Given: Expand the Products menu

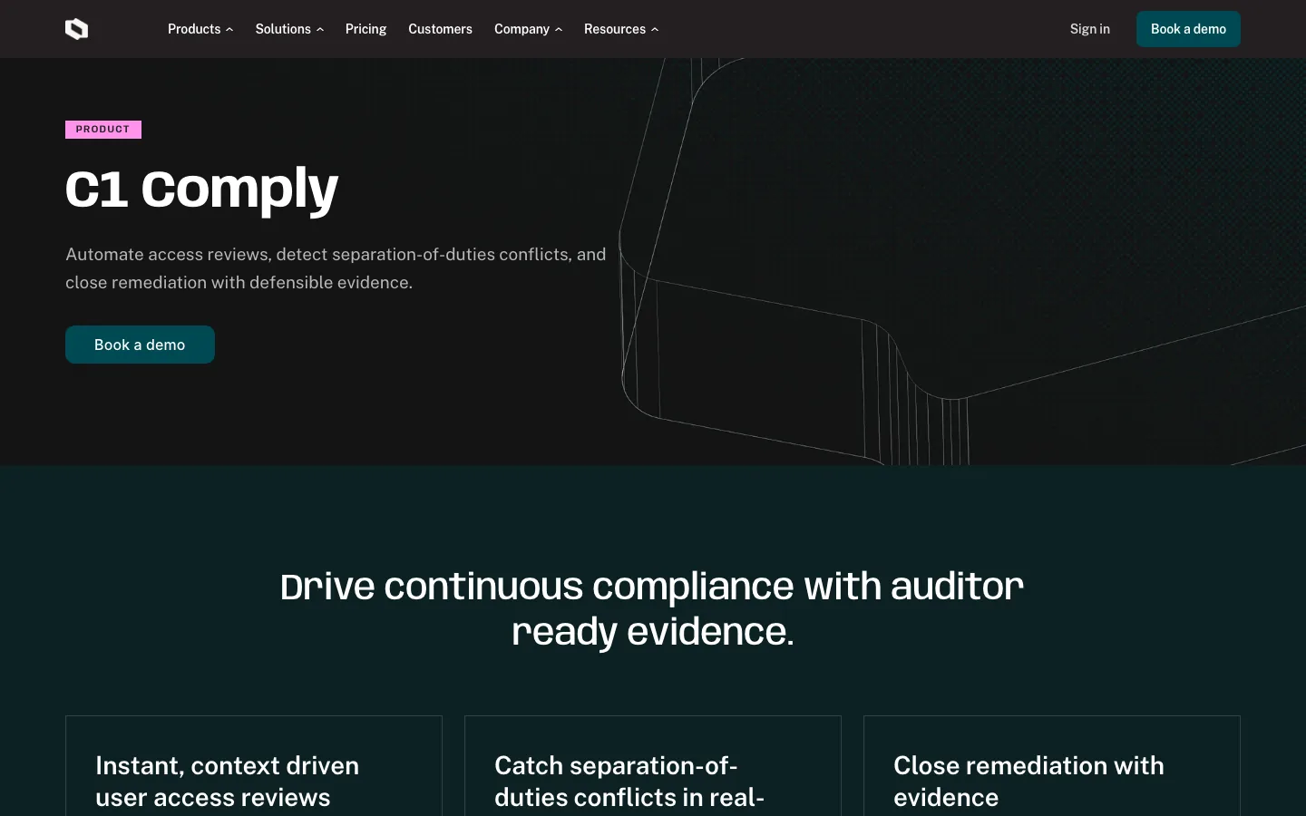Looking at the screenshot, I should point(200,29).
